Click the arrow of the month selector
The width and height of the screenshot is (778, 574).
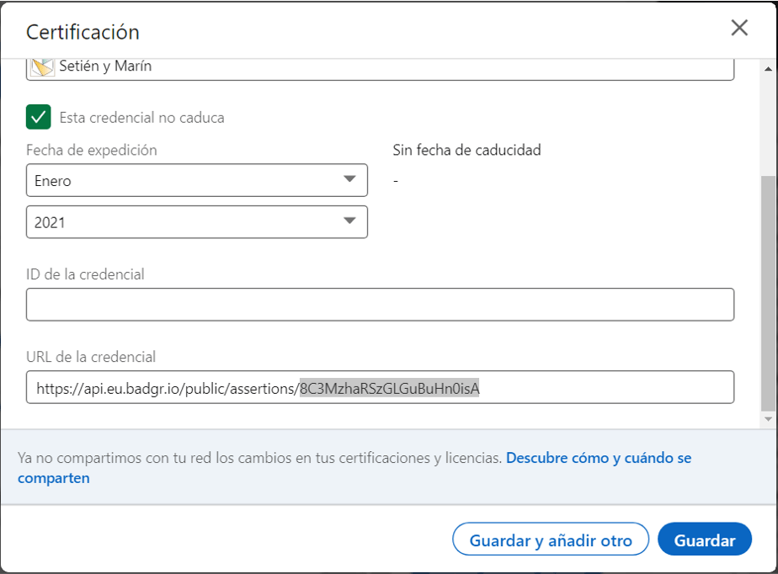point(349,178)
